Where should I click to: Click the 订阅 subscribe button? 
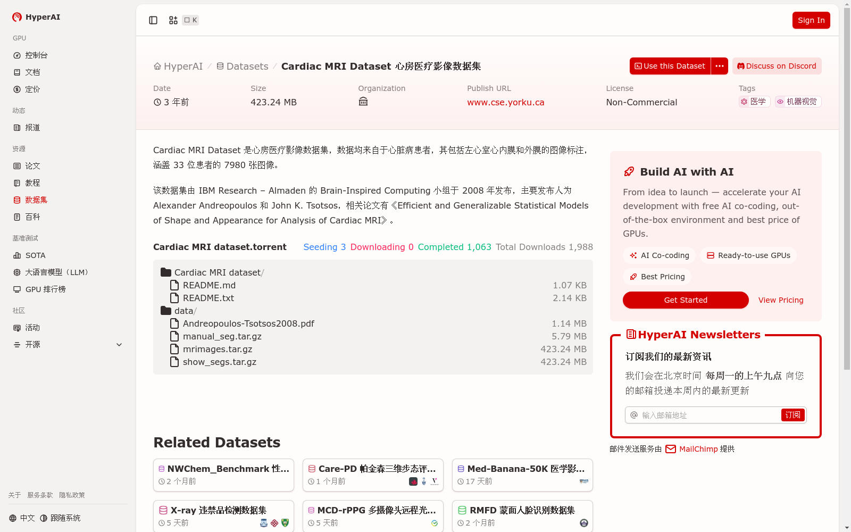coord(792,415)
